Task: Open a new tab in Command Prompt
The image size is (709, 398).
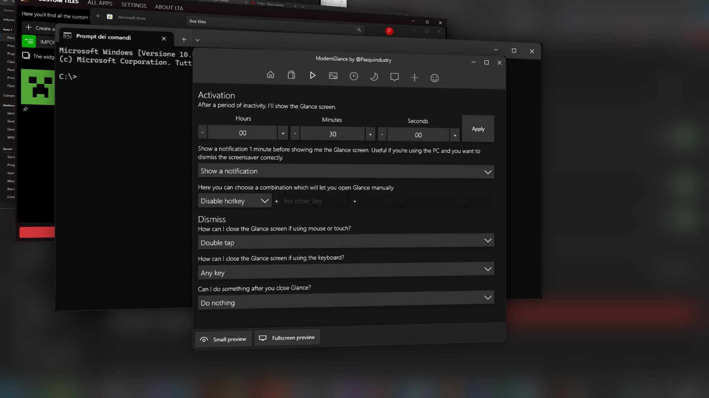Action: [184, 39]
